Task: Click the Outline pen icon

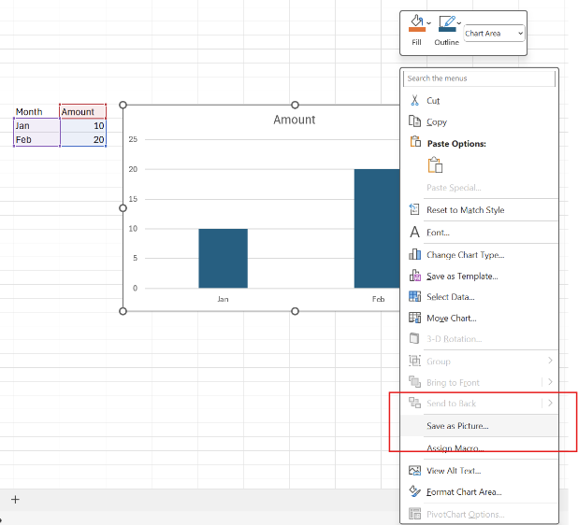Action: [447, 21]
